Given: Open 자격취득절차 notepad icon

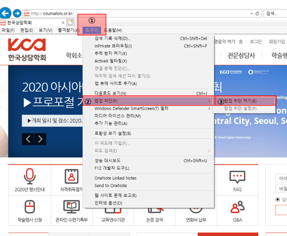Looking at the screenshot, I should (71, 176).
